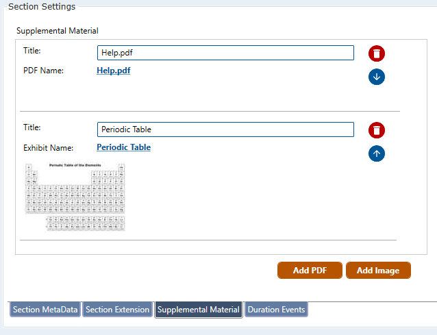Click the Periodic Table title input field

coord(225,129)
